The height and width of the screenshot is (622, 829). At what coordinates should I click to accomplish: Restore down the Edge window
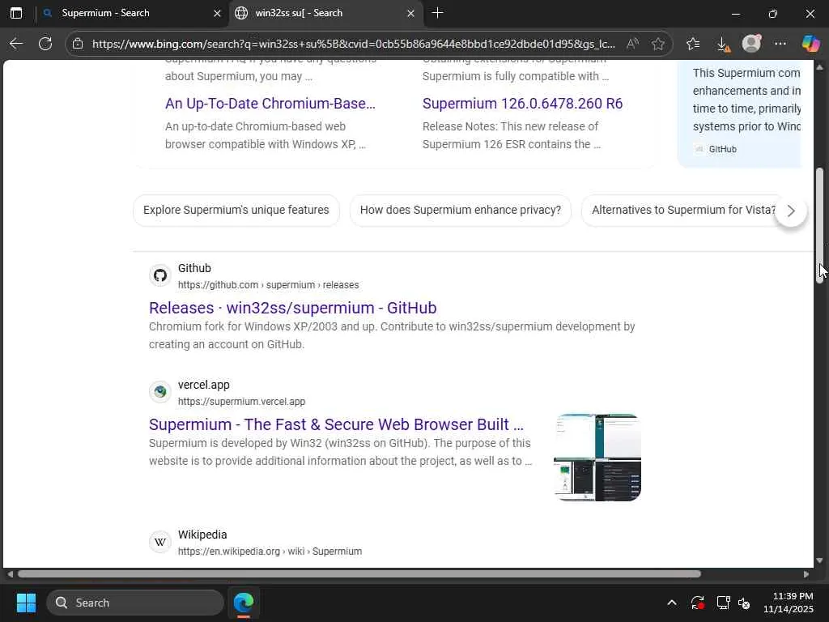(x=773, y=14)
